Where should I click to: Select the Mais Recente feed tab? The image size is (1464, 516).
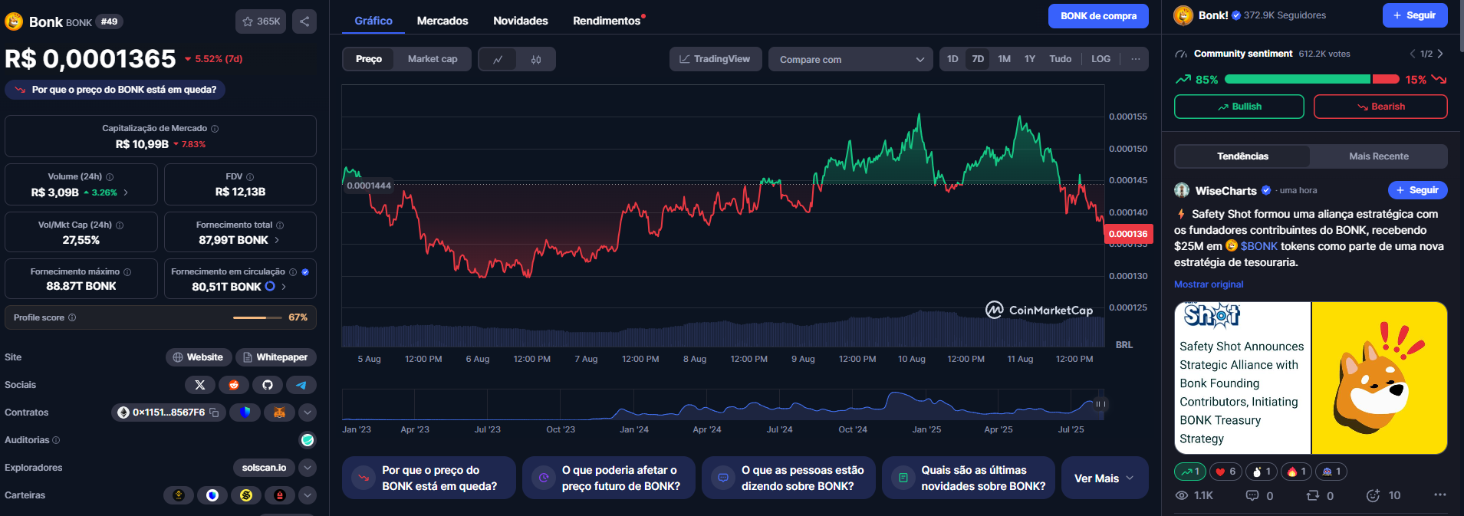1379,156
